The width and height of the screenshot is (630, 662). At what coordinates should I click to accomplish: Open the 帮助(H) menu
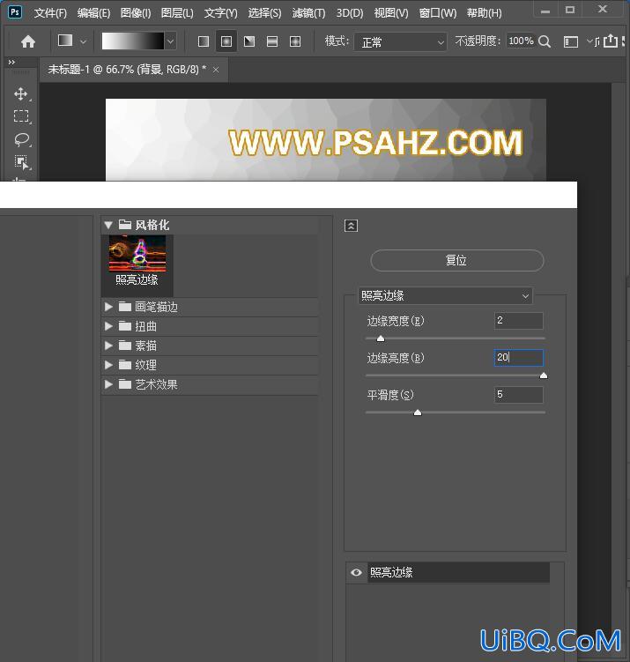[x=484, y=13]
